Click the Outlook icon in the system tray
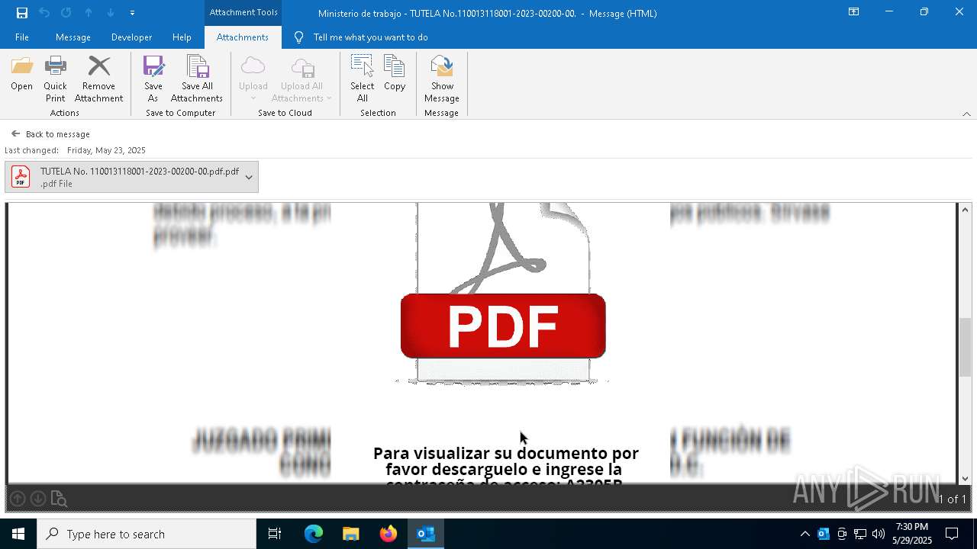977x549 pixels. tap(824, 534)
